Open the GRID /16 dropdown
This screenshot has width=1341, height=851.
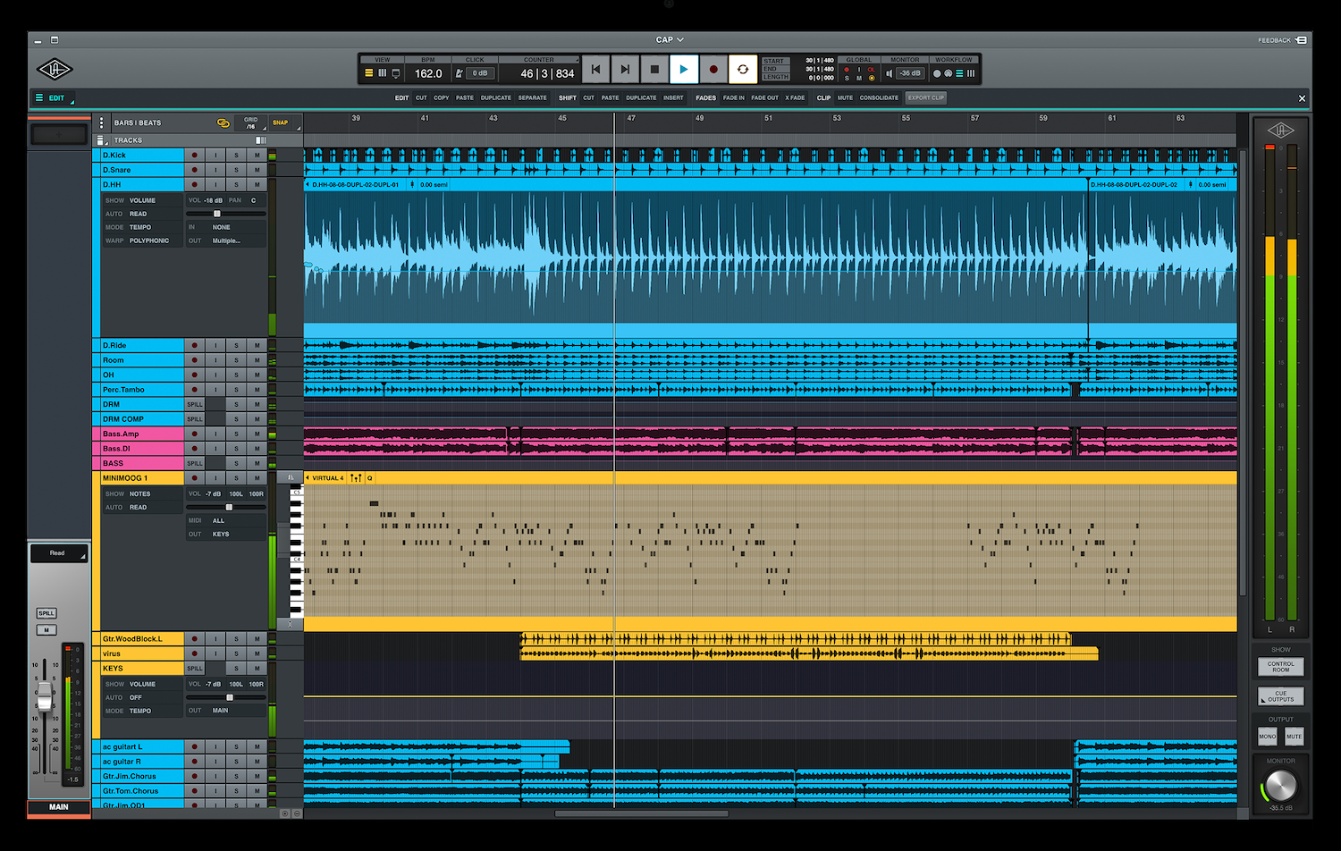[x=252, y=123]
